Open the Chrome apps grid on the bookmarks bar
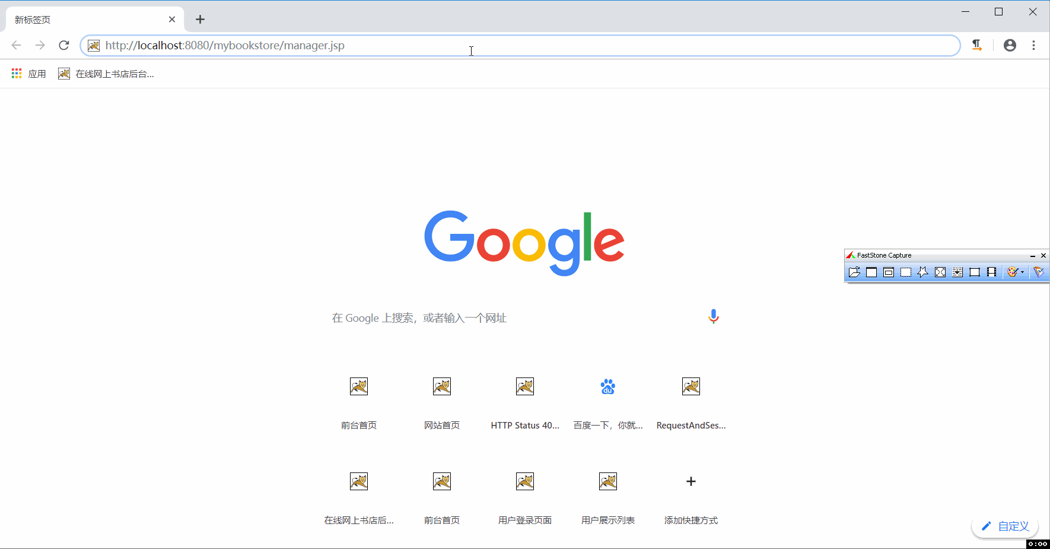 (x=16, y=73)
